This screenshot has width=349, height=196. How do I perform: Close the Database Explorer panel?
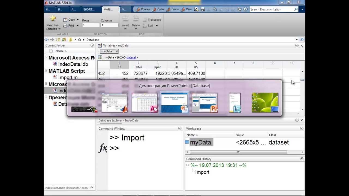[302, 120]
